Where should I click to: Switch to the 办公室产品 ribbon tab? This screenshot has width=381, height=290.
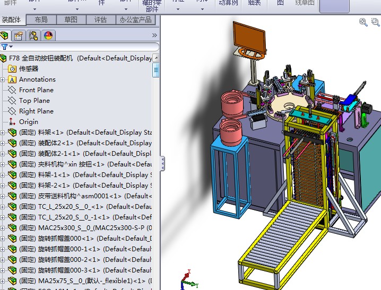click(x=135, y=20)
